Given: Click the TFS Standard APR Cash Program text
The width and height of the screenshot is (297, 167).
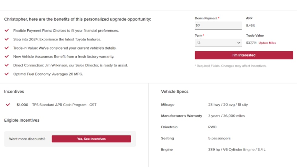Looking at the screenshot, I should tap(64, 105).
